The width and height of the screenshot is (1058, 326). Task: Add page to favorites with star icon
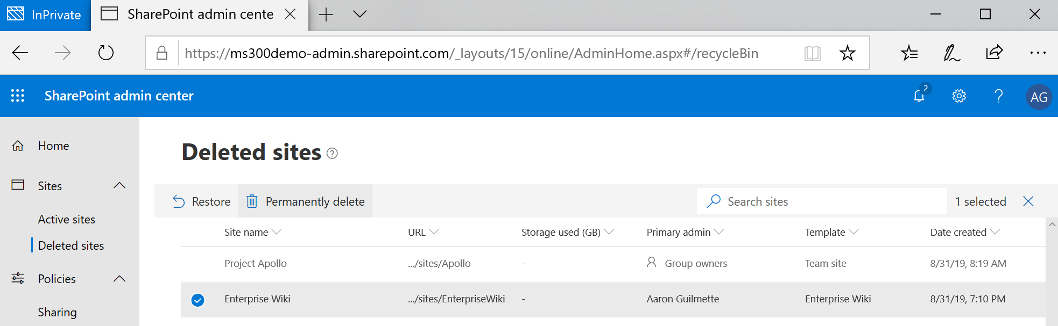847,53
